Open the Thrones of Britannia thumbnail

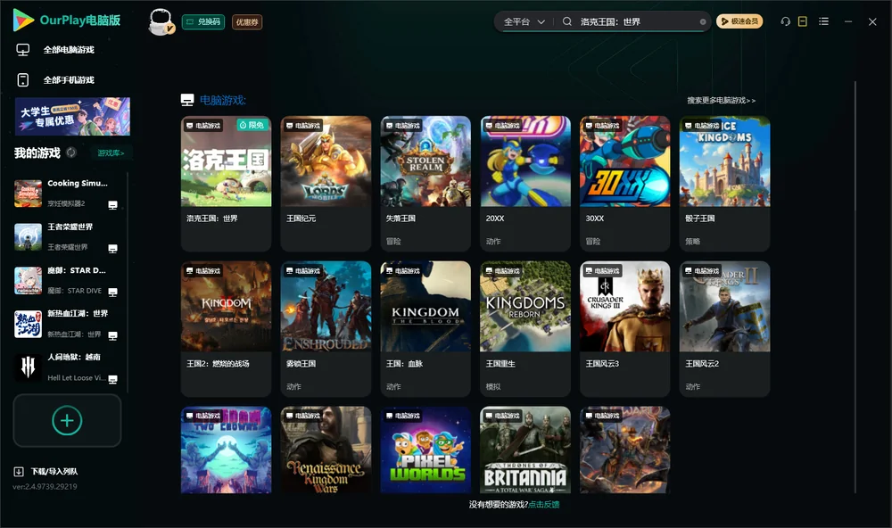click(x=525, y=450)
